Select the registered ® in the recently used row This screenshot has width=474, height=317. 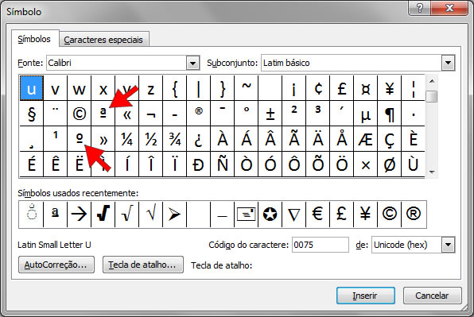pyautogui.click(x=414, y=214)
